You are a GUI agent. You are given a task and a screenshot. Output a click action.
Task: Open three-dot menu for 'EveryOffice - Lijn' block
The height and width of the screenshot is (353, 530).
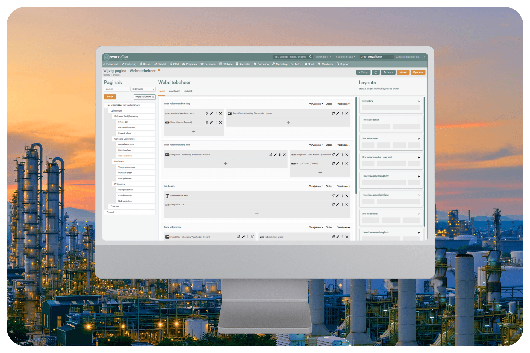(x=342, y=205)
